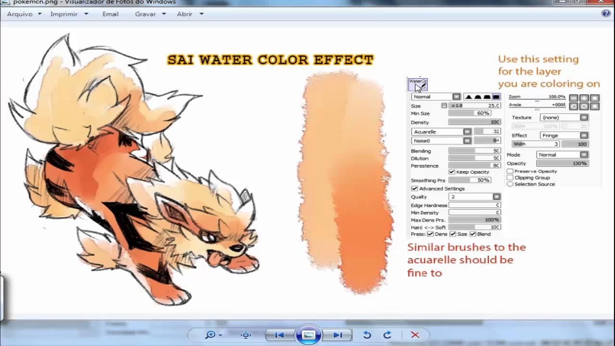The image size is (615, 346).
Task: Delete the current photo
Action: click(x=414, y=334)
